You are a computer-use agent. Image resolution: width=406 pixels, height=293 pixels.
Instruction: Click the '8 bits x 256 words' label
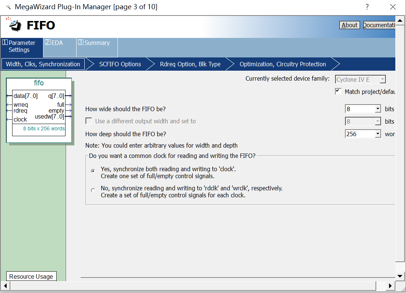(44, 128)
